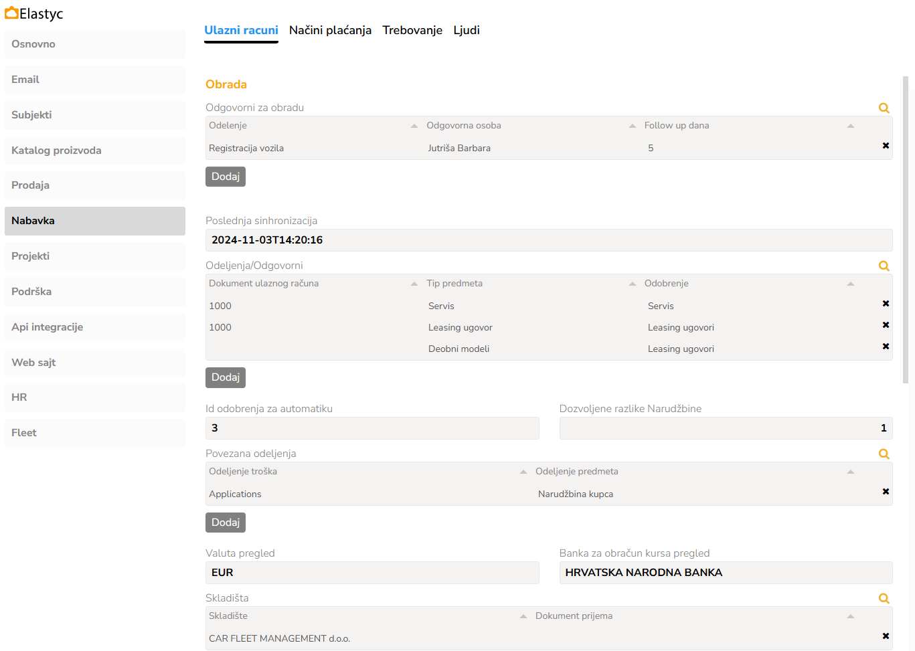This screenshot has width=915, height=651.
Task: Open the Trebovanje tab
Action: tap(412, 30)
